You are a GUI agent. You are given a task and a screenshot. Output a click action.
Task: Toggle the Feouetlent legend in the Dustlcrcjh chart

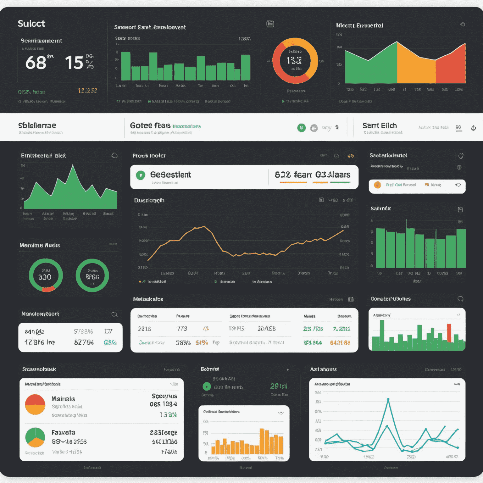pyautogui.click(x=152, y=281)
